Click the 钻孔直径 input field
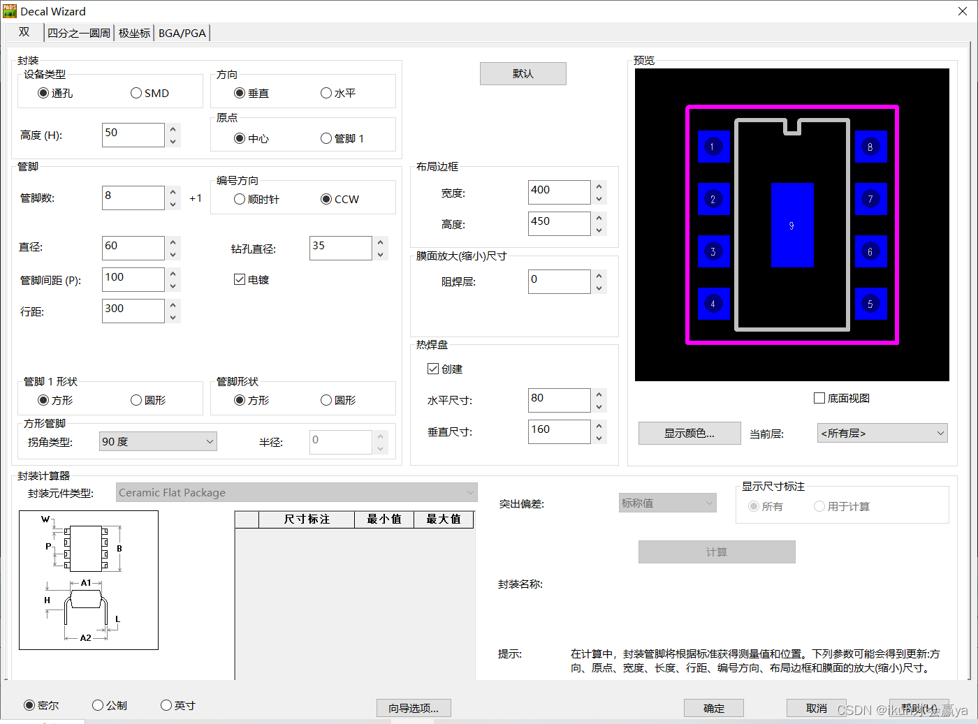This screenshot has width=978, height=724. click(340, 248)
